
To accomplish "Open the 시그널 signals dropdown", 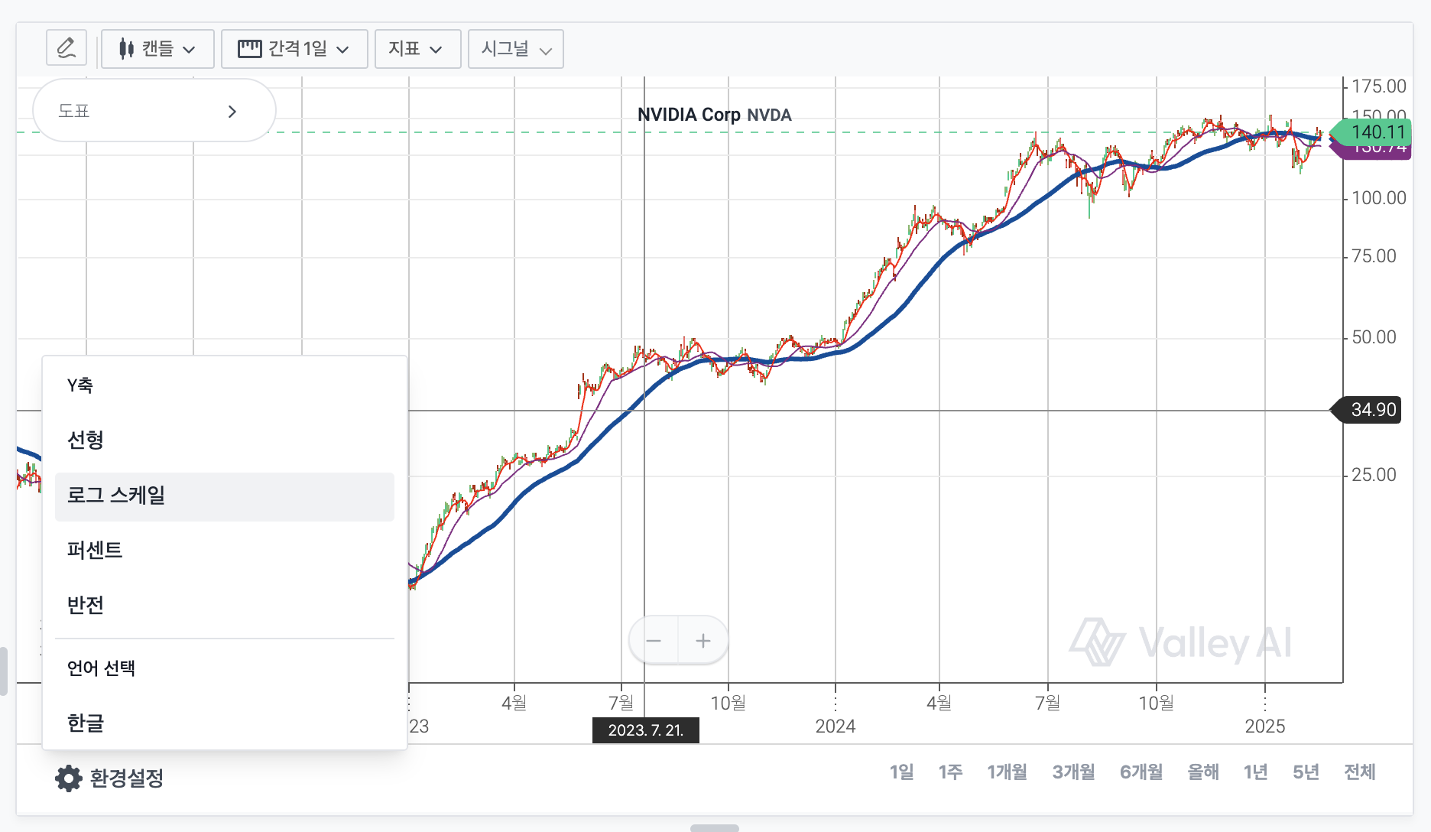I will click(516, 49).
